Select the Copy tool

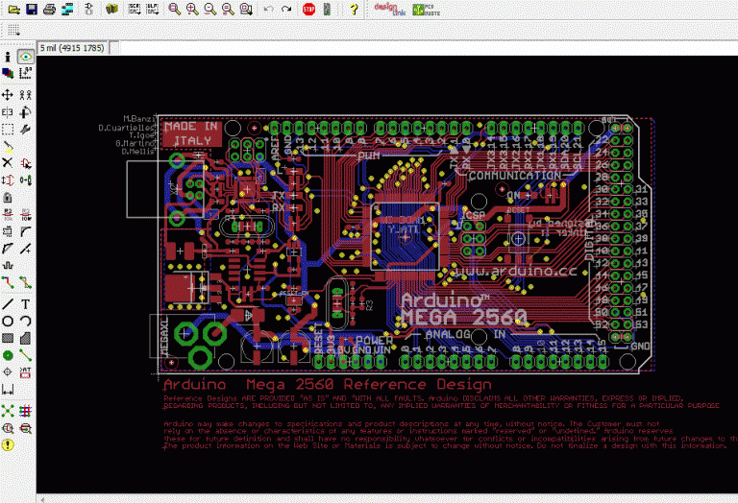coord(25,95)
